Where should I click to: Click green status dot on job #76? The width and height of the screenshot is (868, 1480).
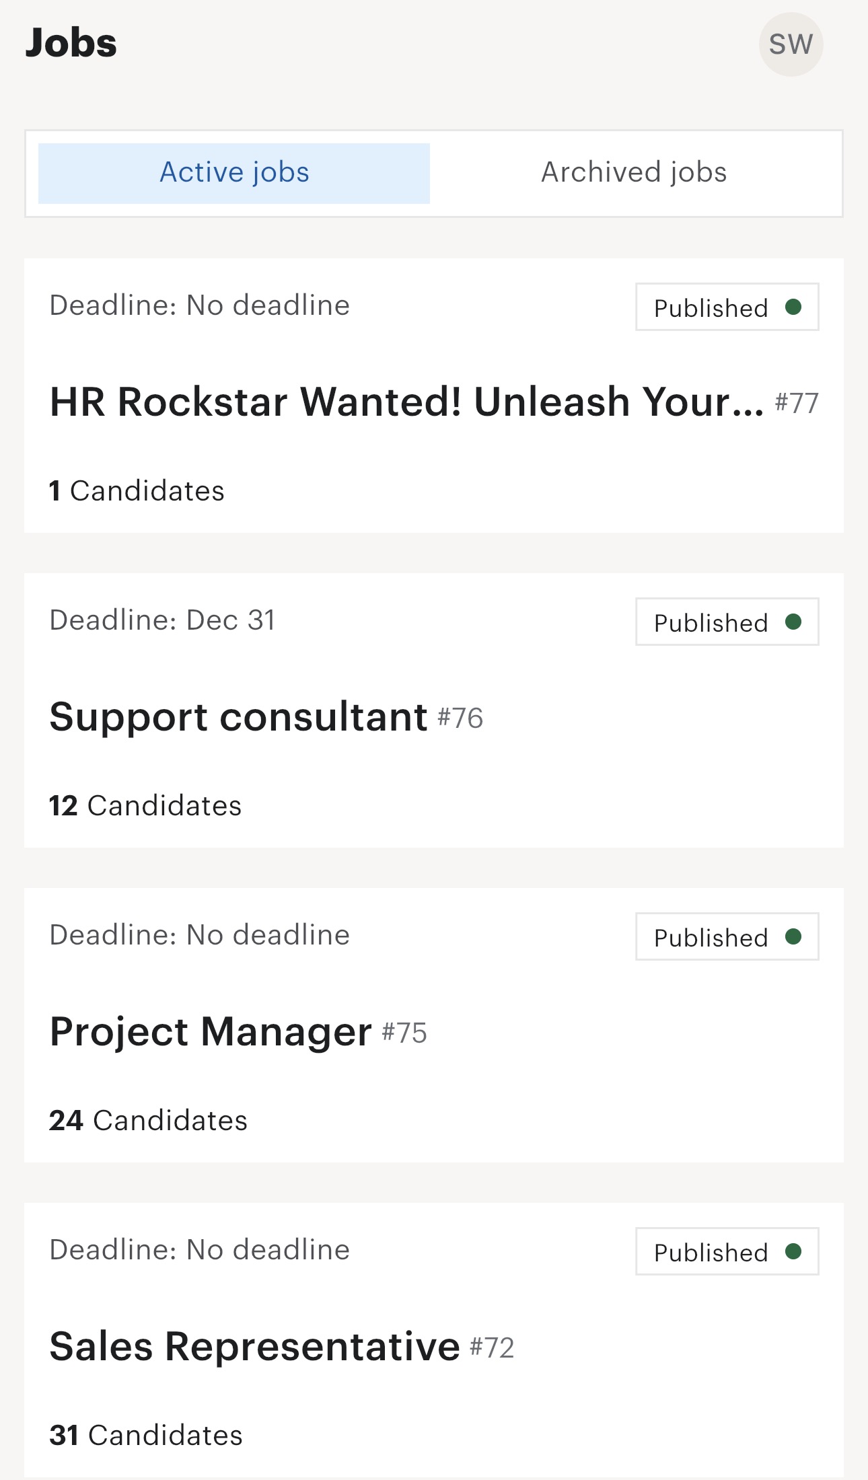793,622
